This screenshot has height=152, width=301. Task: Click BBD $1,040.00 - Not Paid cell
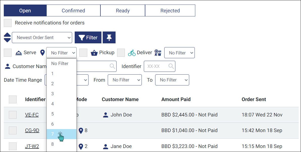pyautogui.click(x=189, y=131)
